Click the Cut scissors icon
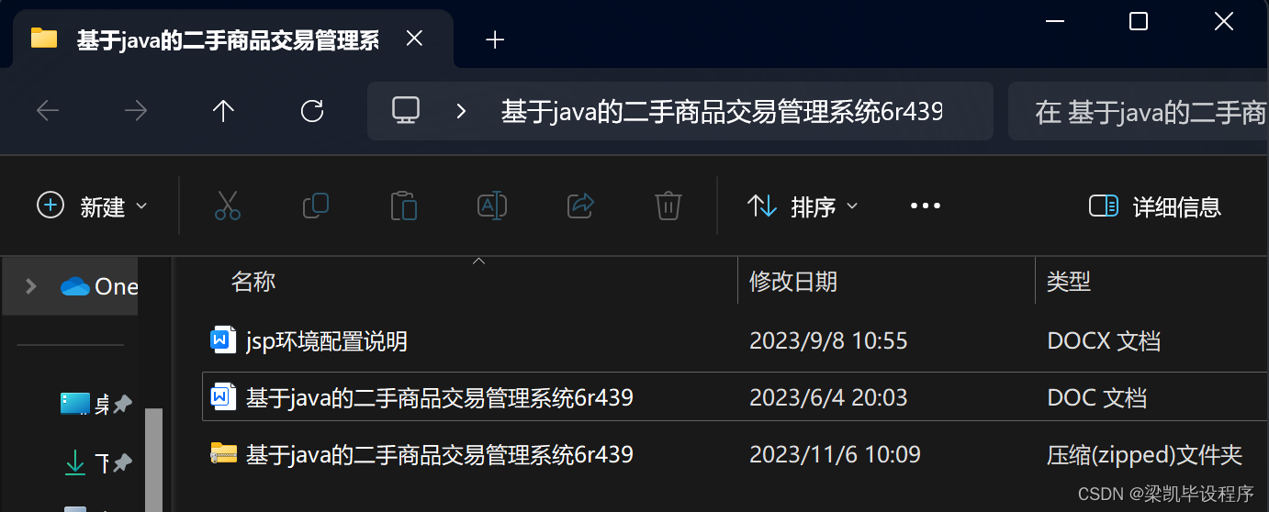The height and width of the screenshot is (512, 1269). click(x=228, y=206)
